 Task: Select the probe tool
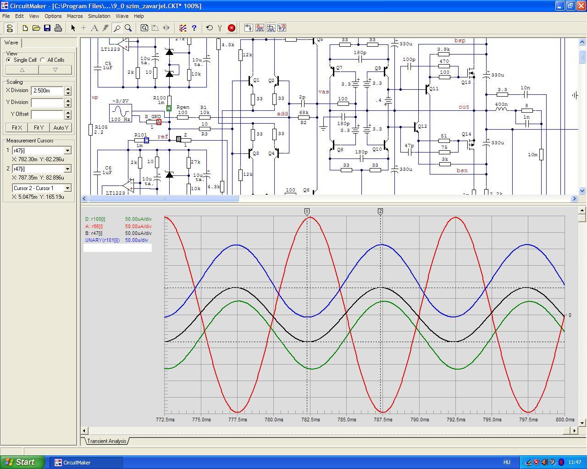(x=117, y=28)
